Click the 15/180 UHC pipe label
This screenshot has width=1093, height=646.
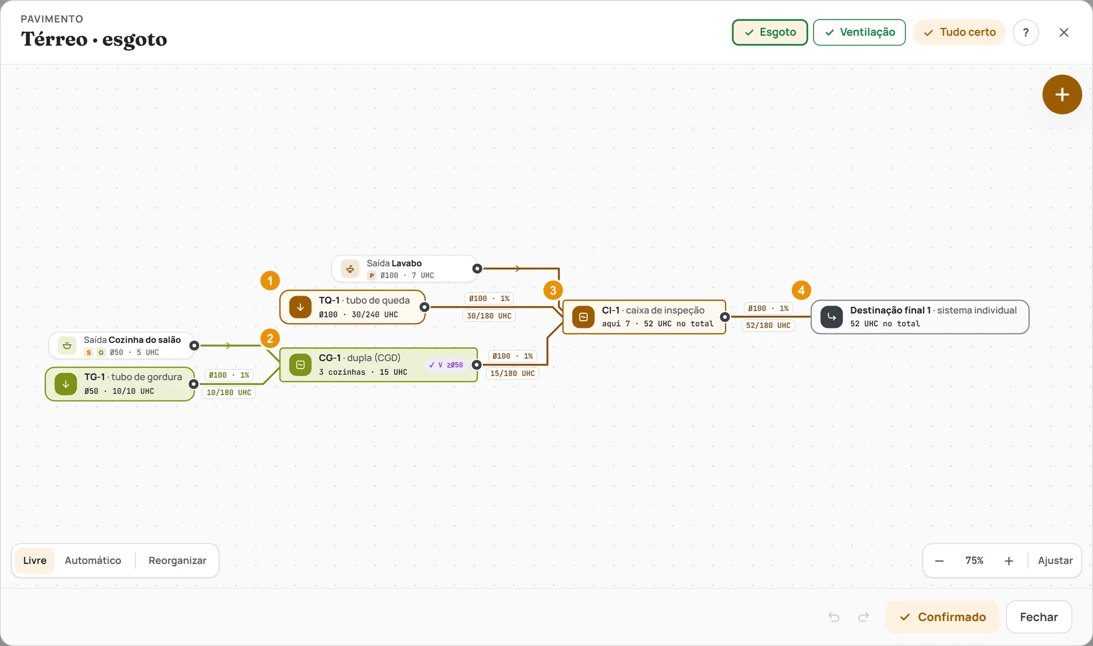512,373
